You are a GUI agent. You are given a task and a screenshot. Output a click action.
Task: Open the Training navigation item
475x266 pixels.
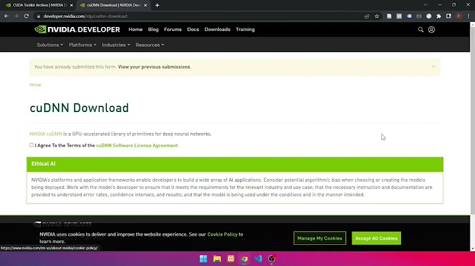pos(245,30)
